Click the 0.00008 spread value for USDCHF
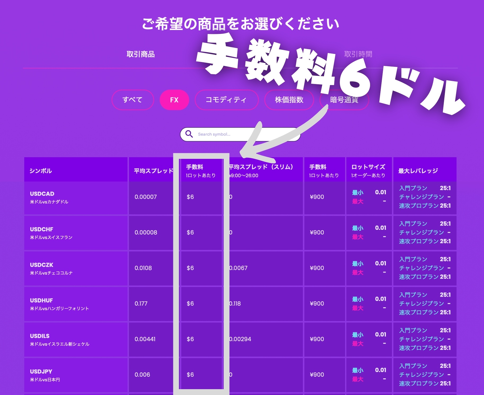Viewport: 484px width, 395px height. tap(146, 232)
